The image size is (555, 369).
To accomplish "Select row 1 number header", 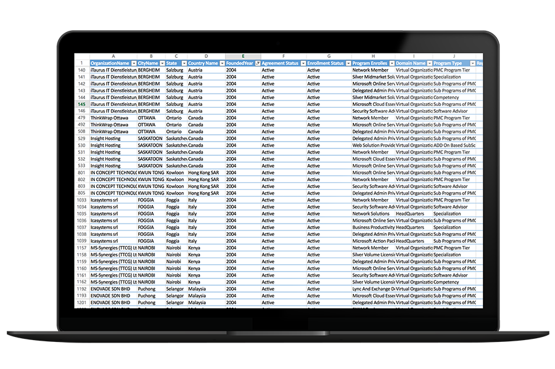I will coord(82,63).
